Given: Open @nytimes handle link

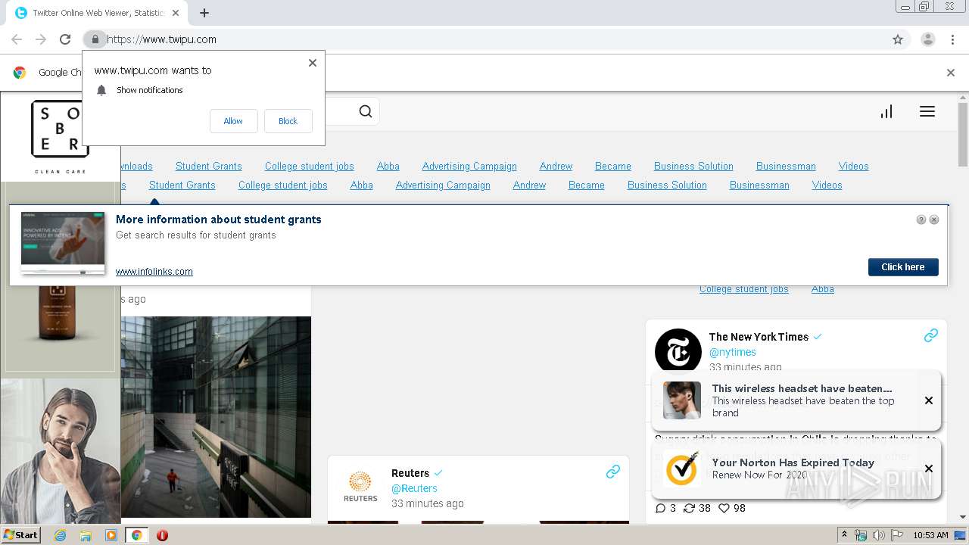Looking at the screenshot, I should coord(733,352).
